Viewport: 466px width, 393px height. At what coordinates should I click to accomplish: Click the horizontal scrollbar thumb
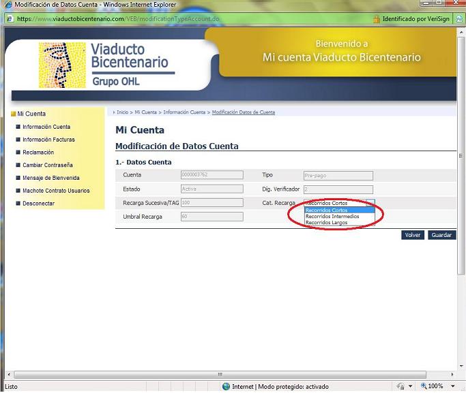pos(220,375)
